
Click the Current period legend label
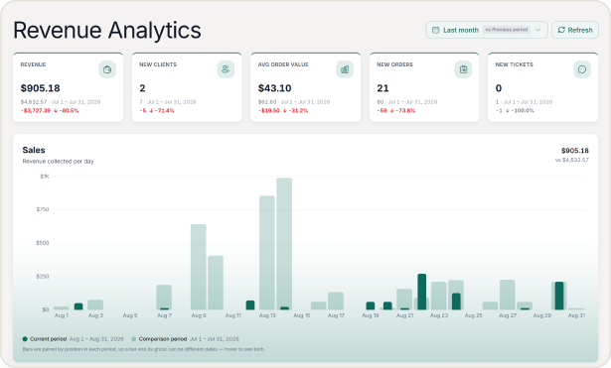(48, 339)
